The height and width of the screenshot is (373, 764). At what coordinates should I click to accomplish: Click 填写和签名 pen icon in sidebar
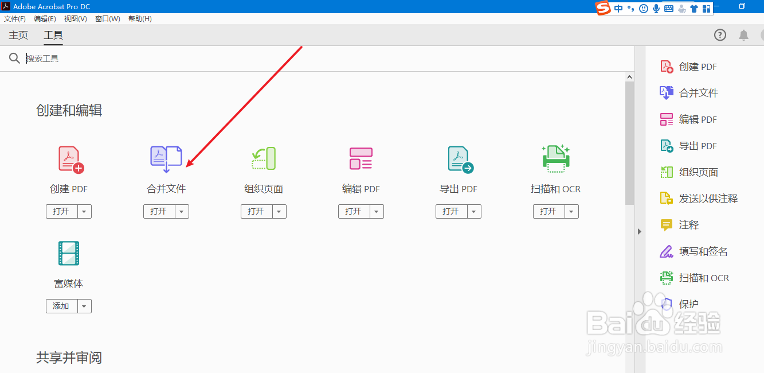pyautogui.click(x=667, y=251)
